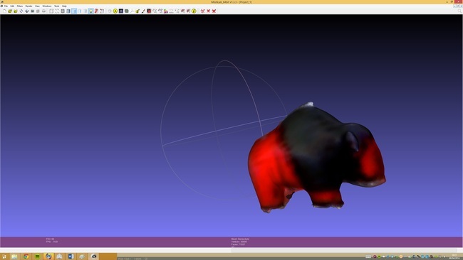Screen dimensions: 463x260
Task: Open the Render menu
Action: [28, 6]
